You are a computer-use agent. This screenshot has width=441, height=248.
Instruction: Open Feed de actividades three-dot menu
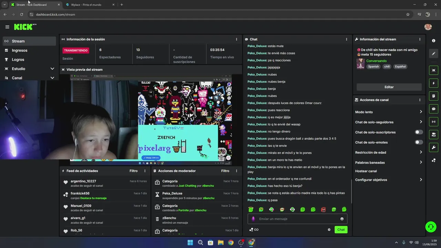(145, 171)
